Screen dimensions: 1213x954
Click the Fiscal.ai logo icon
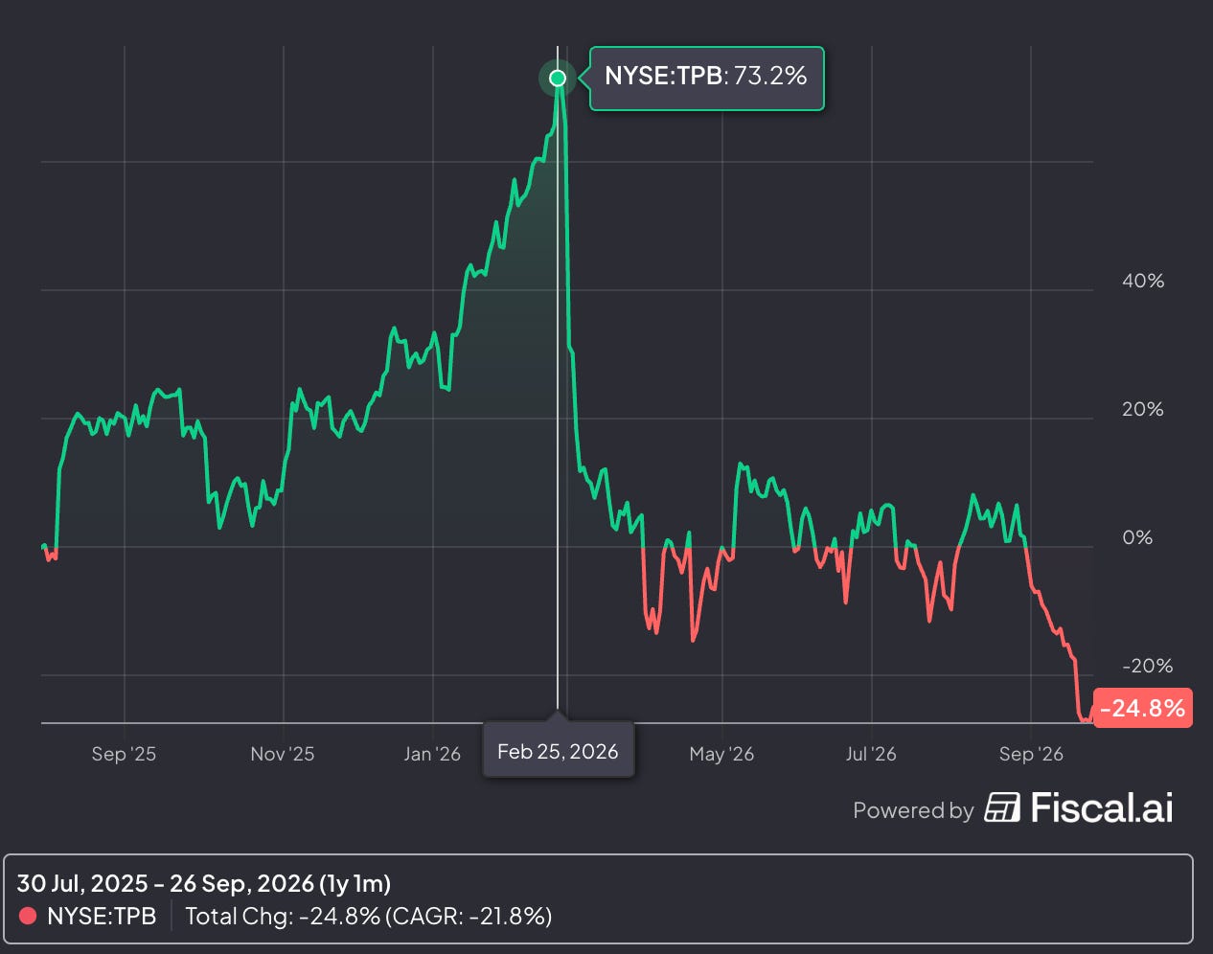point(1002,807)
